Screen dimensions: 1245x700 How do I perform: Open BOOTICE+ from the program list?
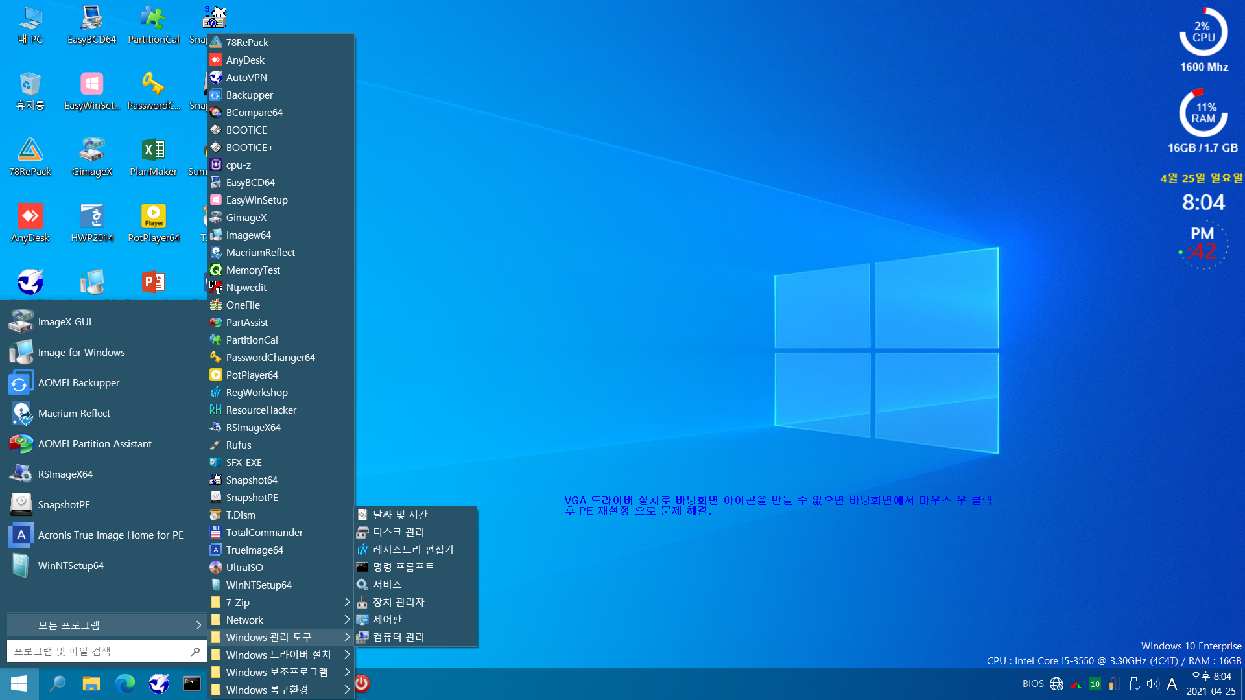(281, 147)
